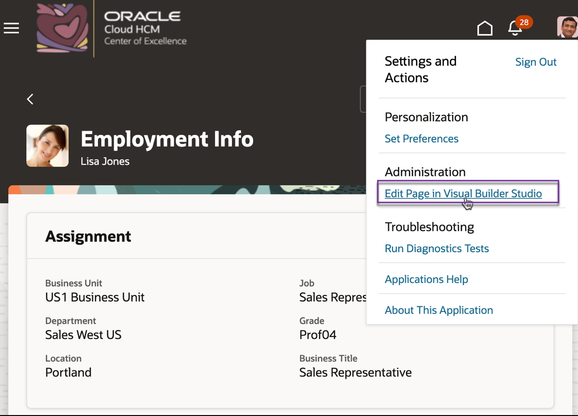Click the Employment Info page title
This screenshot has width=578, height=416.
(167, 139)
